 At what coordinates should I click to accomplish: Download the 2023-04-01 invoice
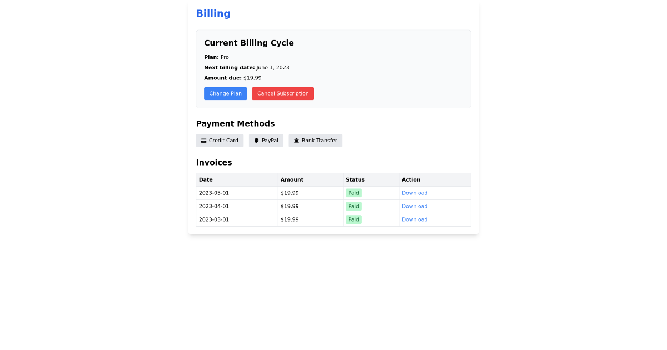(x=415, y=206)
